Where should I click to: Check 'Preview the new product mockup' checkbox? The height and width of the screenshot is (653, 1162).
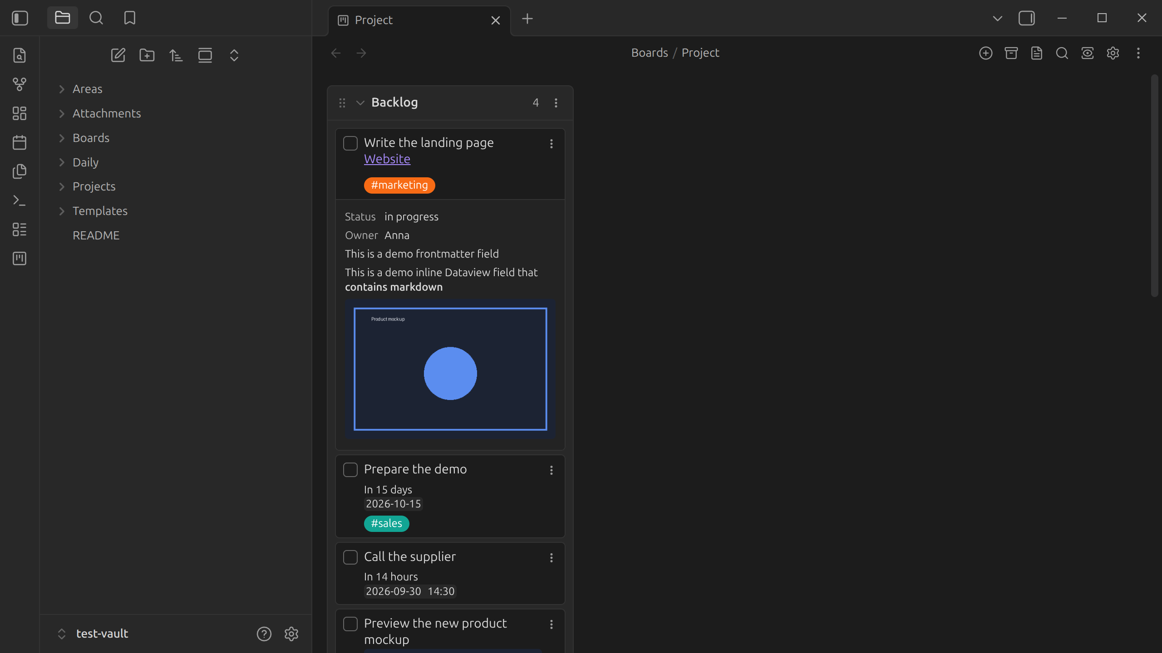pyautogui.click(x=350, y=624)
